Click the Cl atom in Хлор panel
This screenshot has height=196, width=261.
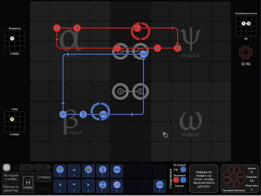click(12, 119)
